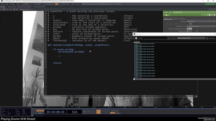Screen dimensions: 216x121
Task: Click the highlighted orange play button
Action: coord(98,112)
